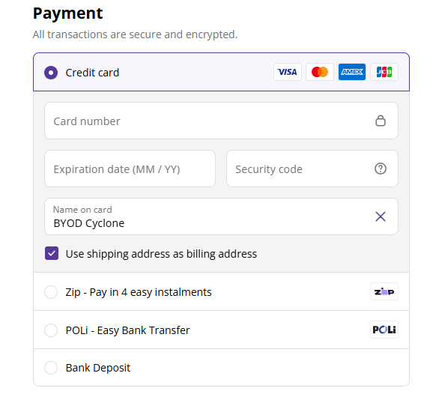This screenshot has height=394, width=433.
Task: Click the Zip logo badge
Action: [384, 291]
